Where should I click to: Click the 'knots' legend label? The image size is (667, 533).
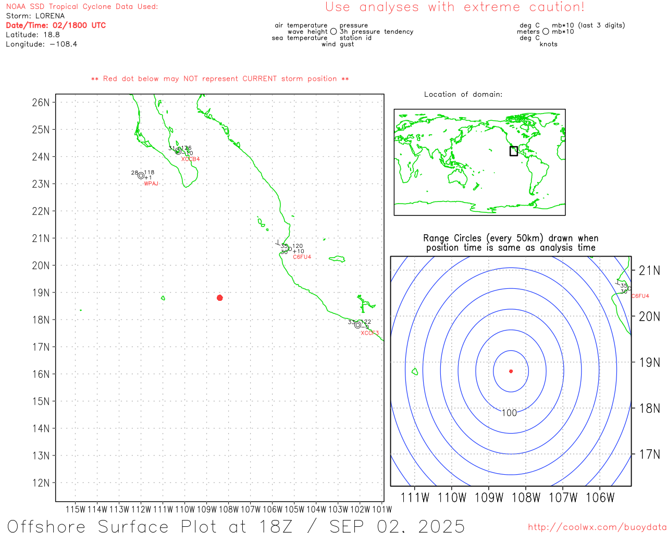[548, 44]
